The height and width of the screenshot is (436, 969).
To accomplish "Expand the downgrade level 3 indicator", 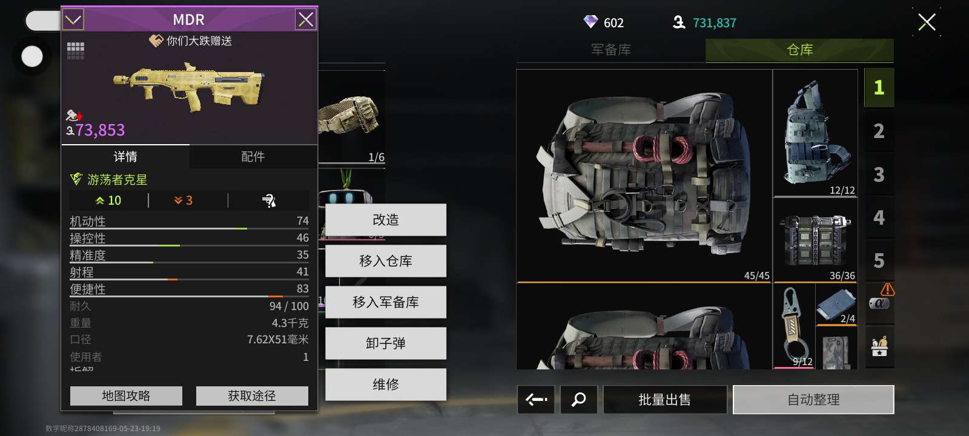I will 184,200.
